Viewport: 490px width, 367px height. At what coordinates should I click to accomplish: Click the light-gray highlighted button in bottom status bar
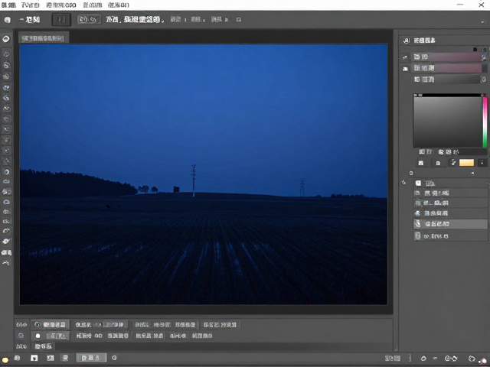coord(91,358)
